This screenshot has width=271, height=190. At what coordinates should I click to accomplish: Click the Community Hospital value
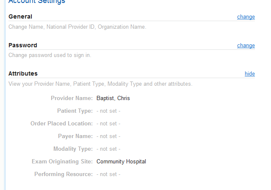[121, 162]
